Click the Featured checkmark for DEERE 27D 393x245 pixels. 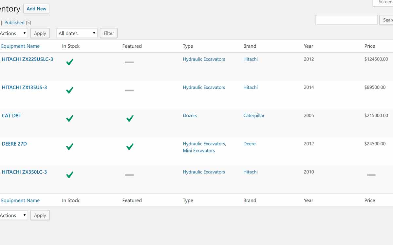pyautogui.click(x=130, y=147)
